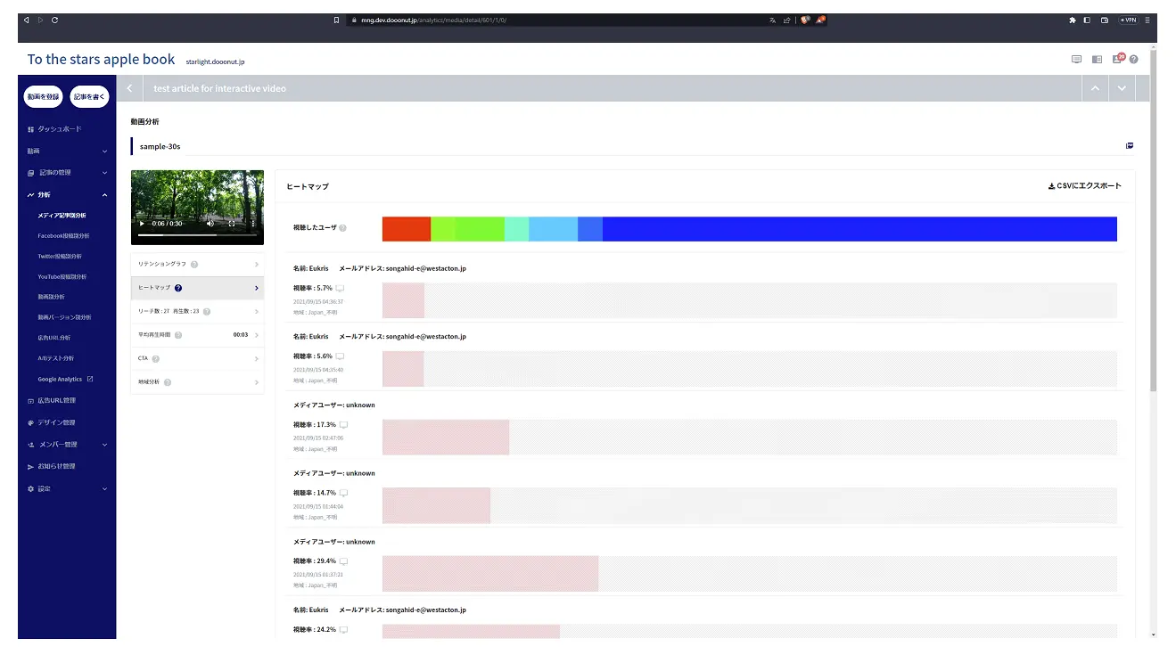Click help icon next to リテンショングラフ
The height and width of the screenshot is (663, 1176).
click(194, 265)
